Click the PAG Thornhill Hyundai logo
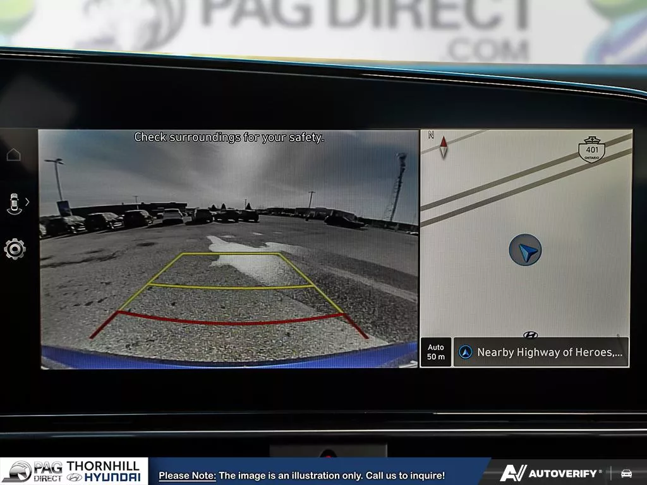This screenshot has width=647, height=485. (x=74, y=472)
